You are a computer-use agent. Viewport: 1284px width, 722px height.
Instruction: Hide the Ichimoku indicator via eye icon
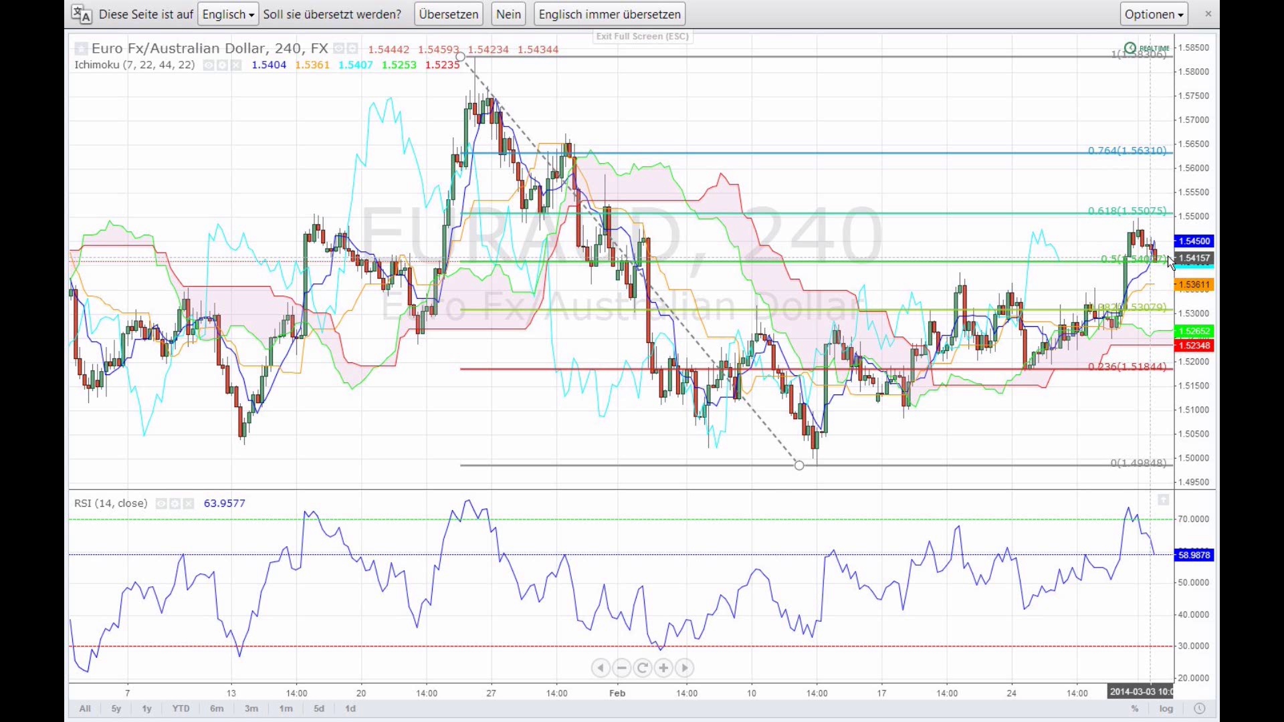209,65
